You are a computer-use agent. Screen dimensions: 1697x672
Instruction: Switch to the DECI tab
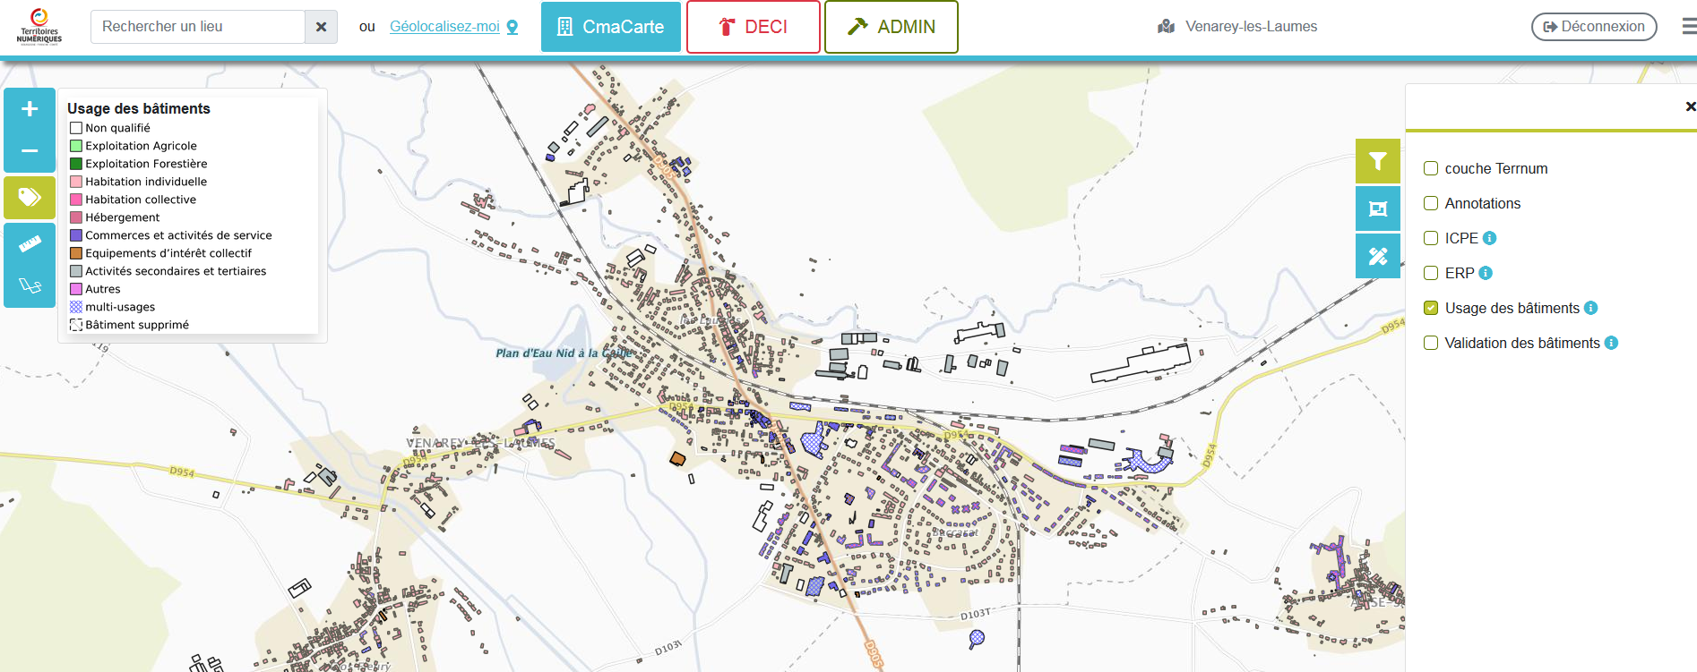coord(753,27)
